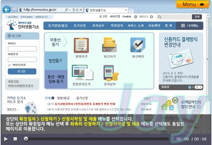
Task: Expand the 나의메뉴 hamburger menu
Action: 190,26
